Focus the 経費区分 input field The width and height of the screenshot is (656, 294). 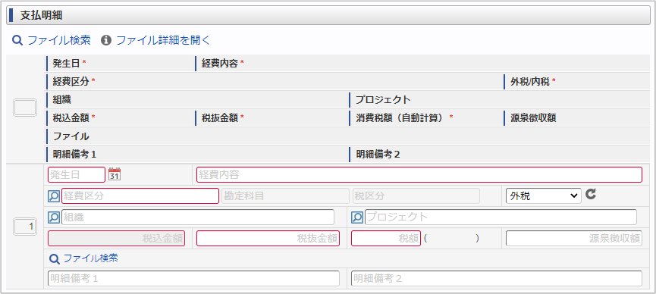(140, 195)
